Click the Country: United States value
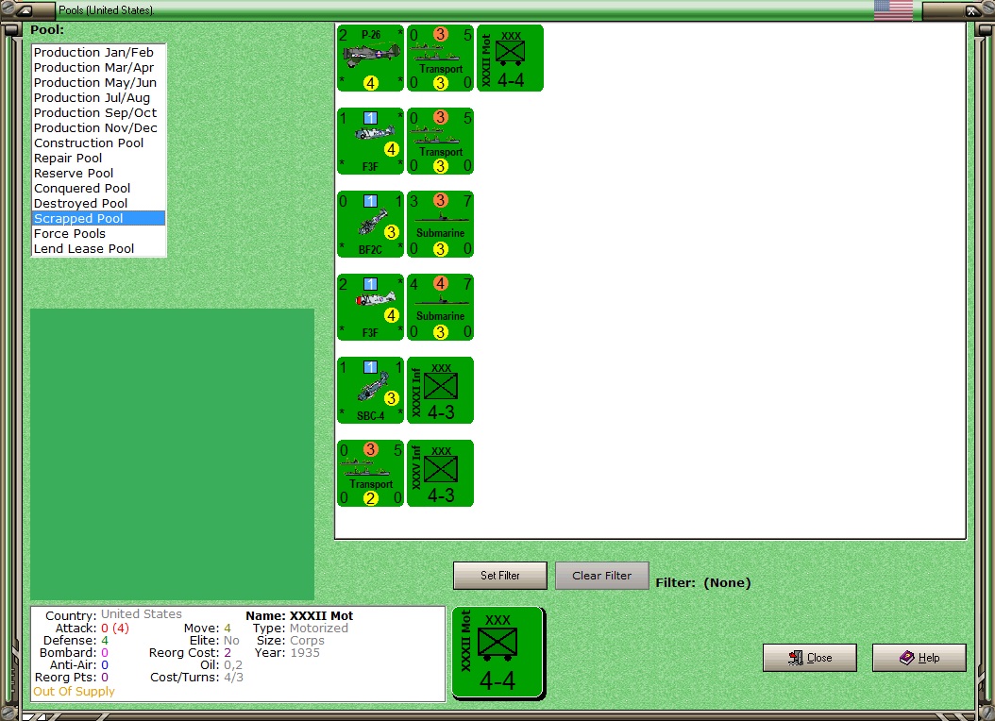Image resolution: width=995 pixels, height=721 pixels. [142, 613]
